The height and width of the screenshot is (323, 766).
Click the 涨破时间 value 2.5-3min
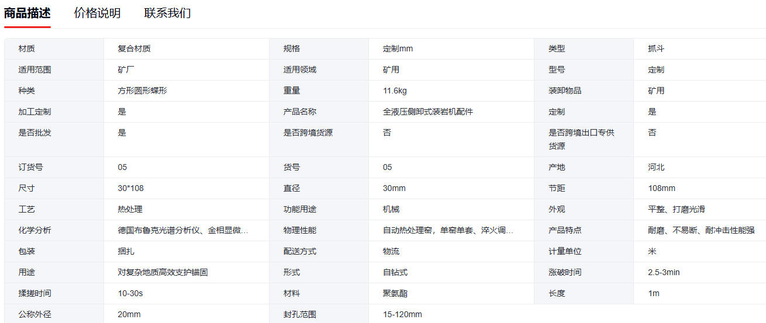click(x=664, y=272)
